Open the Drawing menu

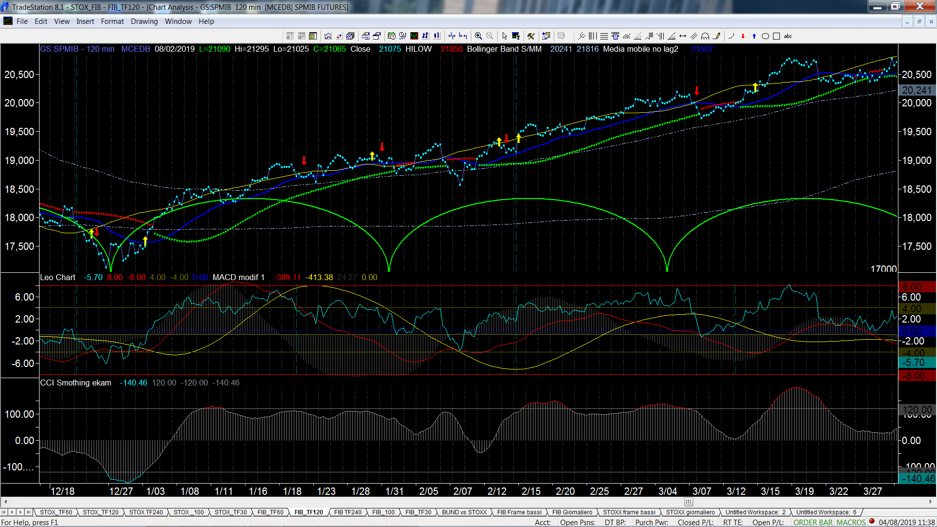pos(144,21)
